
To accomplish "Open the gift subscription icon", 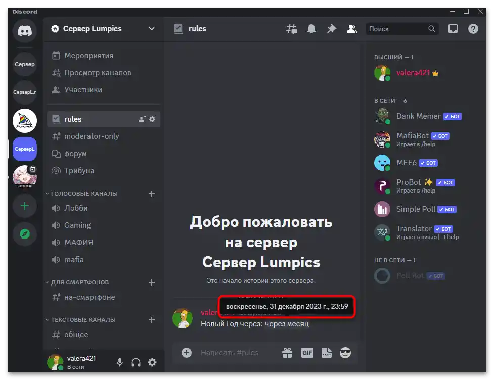I will point(287,353).
